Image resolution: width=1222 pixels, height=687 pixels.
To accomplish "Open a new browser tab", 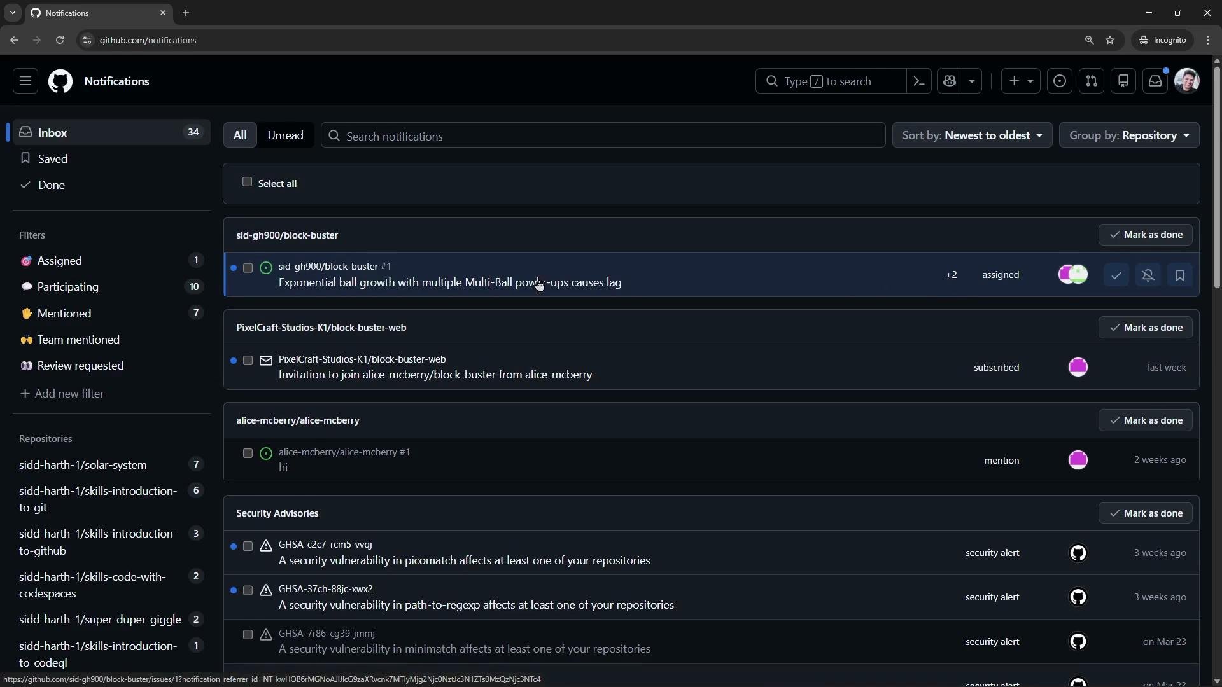I will pos(186,13).
